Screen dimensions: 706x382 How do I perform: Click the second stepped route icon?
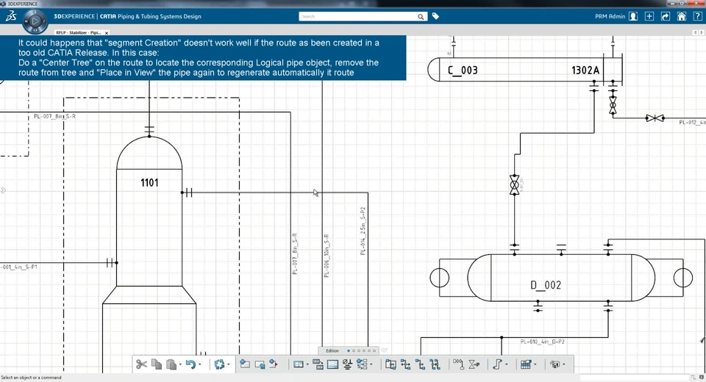click(x=420, y=364)
